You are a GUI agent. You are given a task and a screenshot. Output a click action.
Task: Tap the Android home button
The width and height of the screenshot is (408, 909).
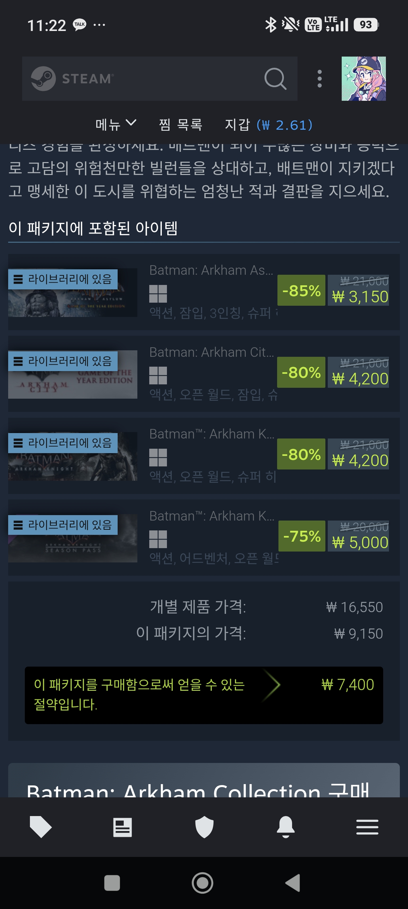coord(203,883)
